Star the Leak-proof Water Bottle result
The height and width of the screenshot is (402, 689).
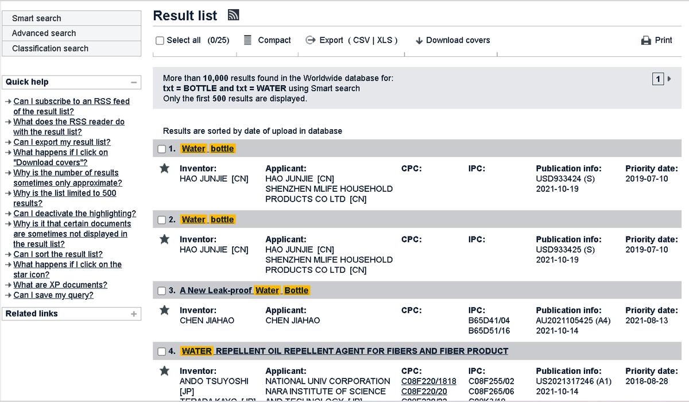165,311
